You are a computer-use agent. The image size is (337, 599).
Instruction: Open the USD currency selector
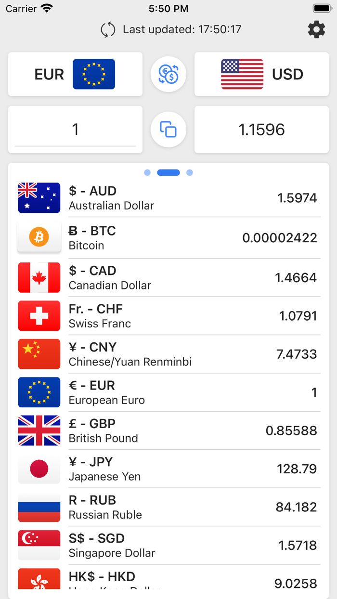tap(261, 74)
